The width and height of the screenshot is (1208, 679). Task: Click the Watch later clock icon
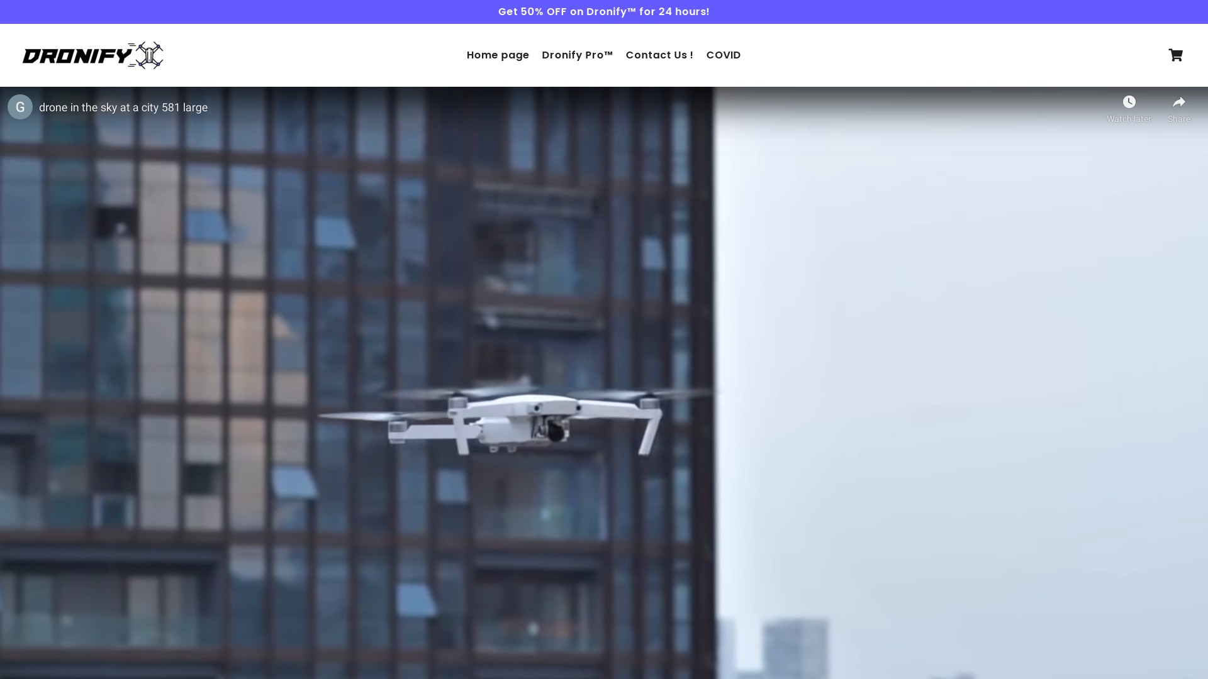point(1129,101)
